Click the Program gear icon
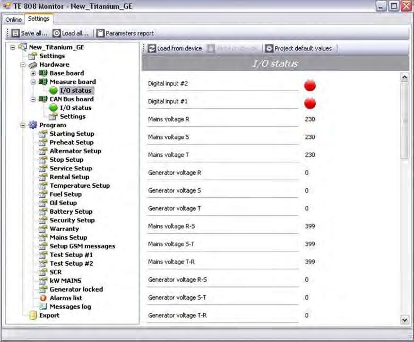414x342 pixels. click(x=33, y=125)
